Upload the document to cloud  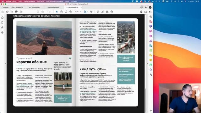12,12
